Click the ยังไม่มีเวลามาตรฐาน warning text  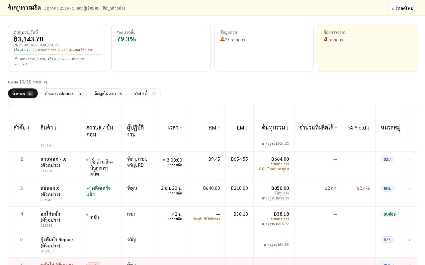274,169
